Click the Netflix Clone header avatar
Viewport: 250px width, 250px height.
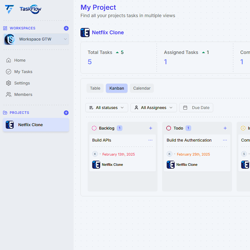tap(85, 33)
